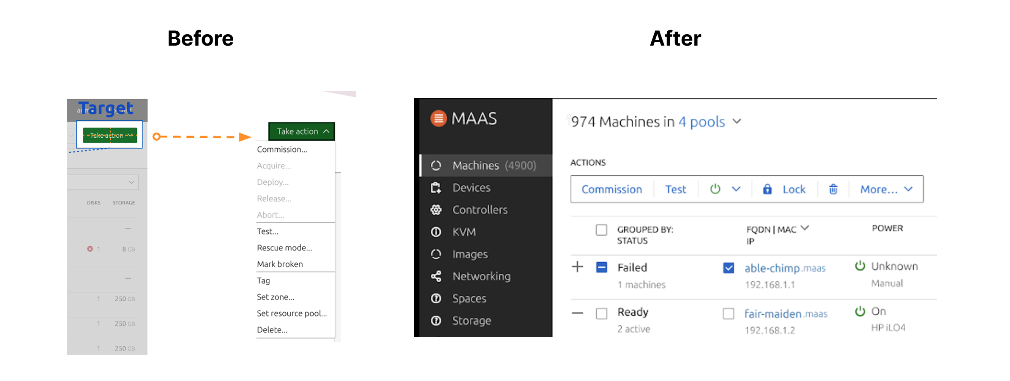Click the lock padlock icon
This screenshot has height=381, width=1010.
(767, 189)
